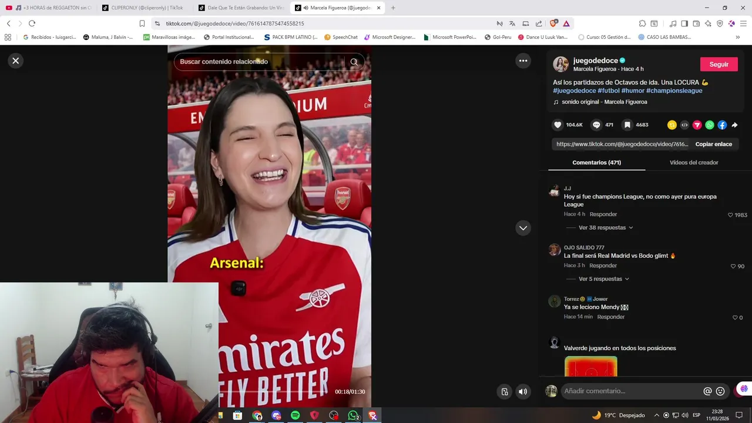
Task: Open the Brave Shields lion icon
Action: tap(553, 23)
